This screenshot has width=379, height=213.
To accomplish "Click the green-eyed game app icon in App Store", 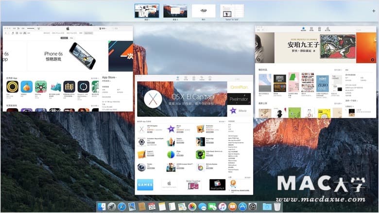I will coord(200,155).
